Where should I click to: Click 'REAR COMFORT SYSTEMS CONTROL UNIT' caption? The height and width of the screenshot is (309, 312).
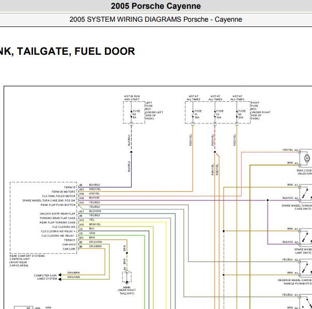pos(27,257)
